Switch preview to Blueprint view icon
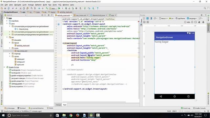 [x=147, y=18]
